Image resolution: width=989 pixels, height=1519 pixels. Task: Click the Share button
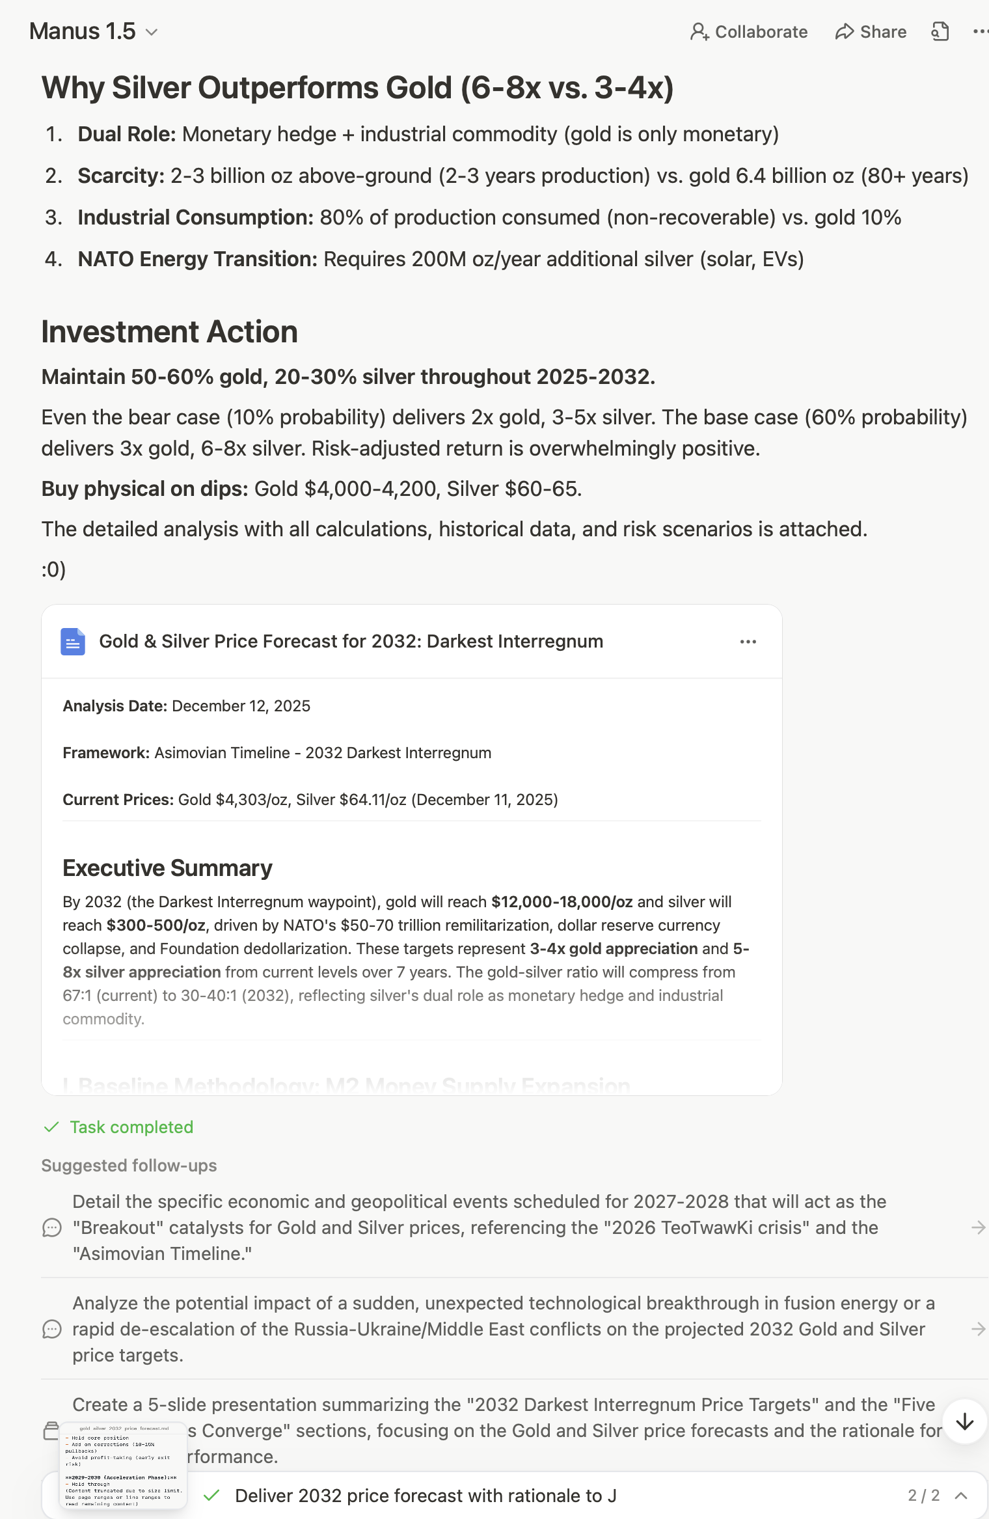tap(871, 31)
